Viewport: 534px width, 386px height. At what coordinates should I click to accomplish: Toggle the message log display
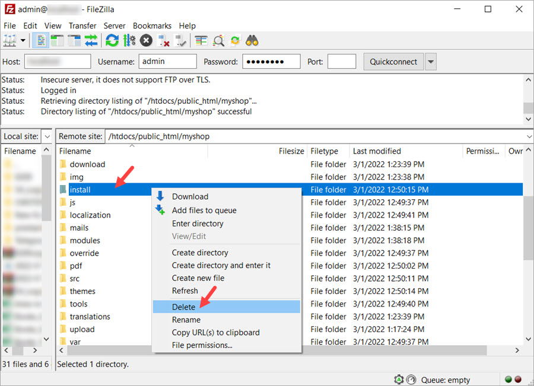point(40,41)
